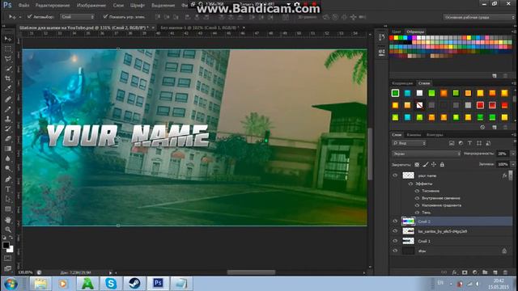518x291 pixels.
Task: Lock layer position icon
Action: click(434, 164)
